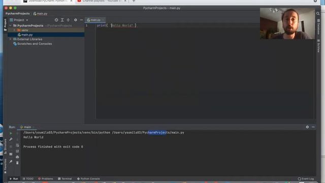The image size is (325, 183).
Task: Collapse all in Project tool window
Action: (68, 20)
